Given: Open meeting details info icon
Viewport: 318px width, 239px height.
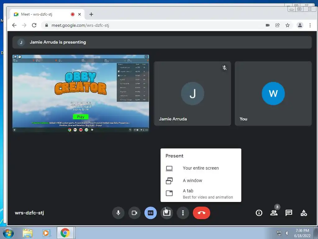Looking at the screenshot, I should click(259, 213).
